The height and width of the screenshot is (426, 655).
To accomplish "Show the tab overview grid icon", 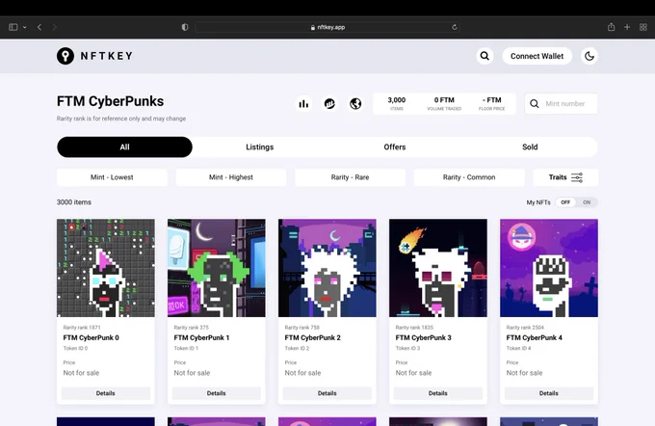I will pyautogui.click(x=643, y=27).
